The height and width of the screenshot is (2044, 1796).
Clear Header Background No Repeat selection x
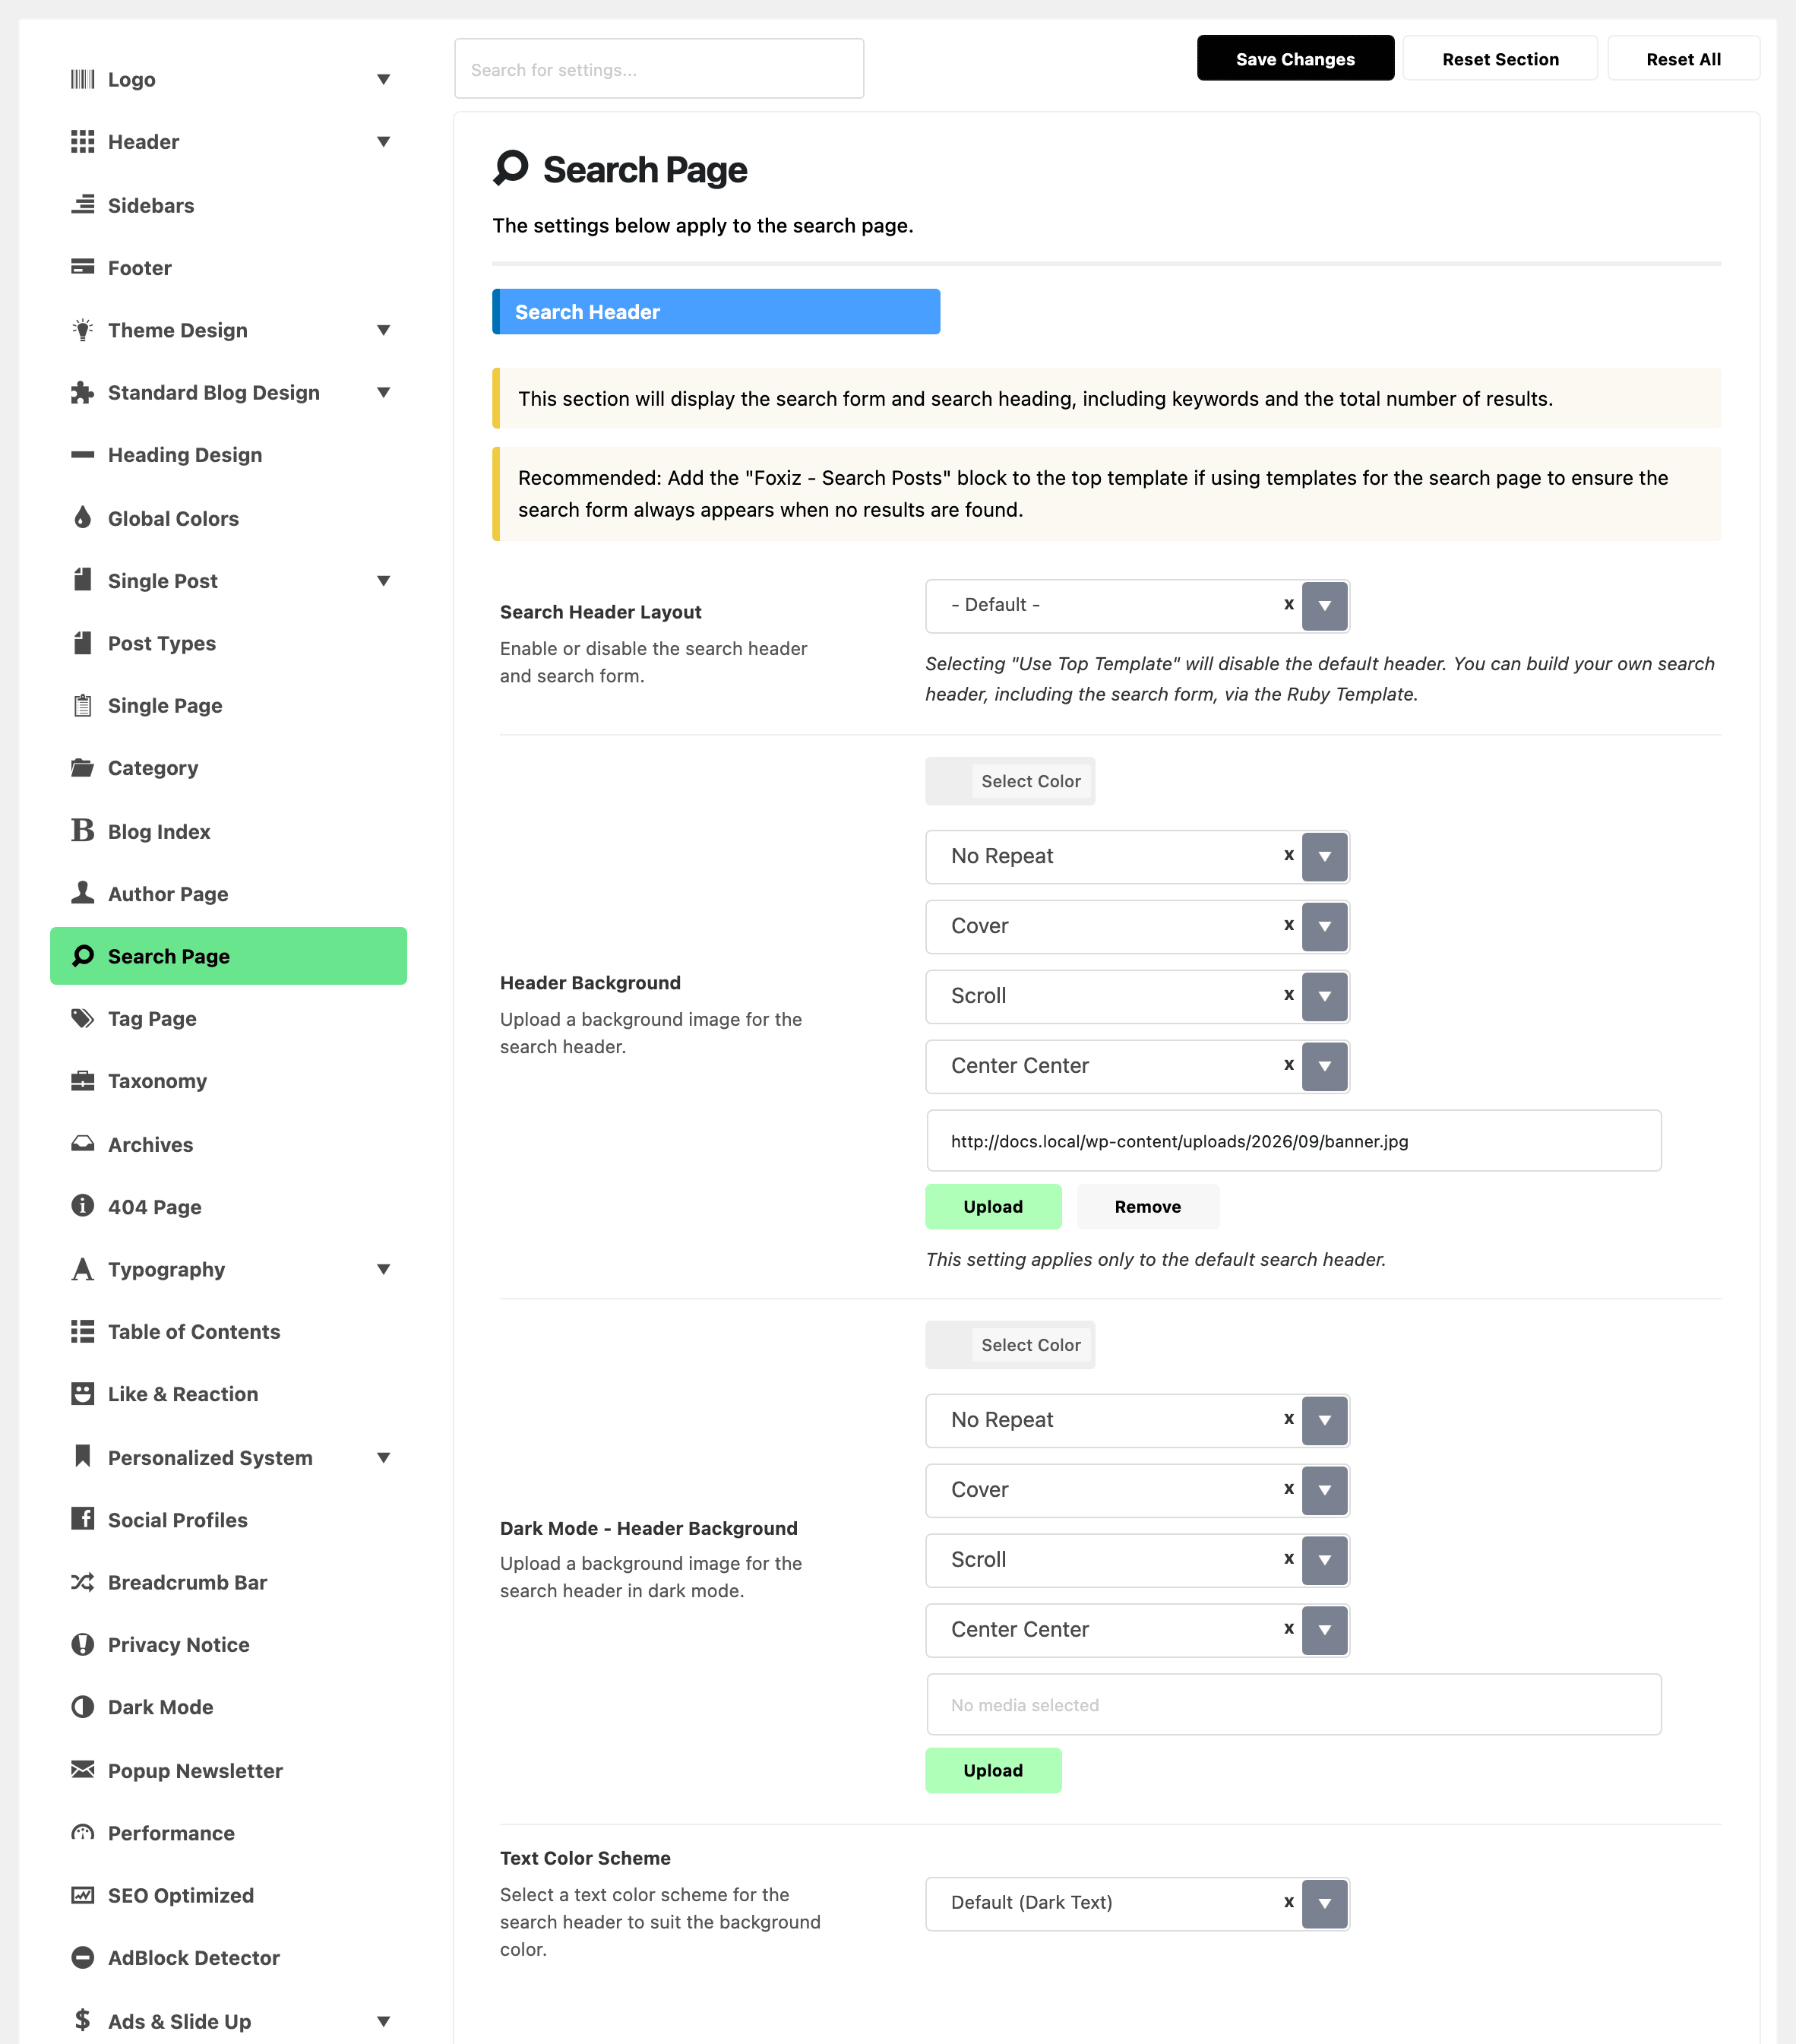tap(1289, 855)
